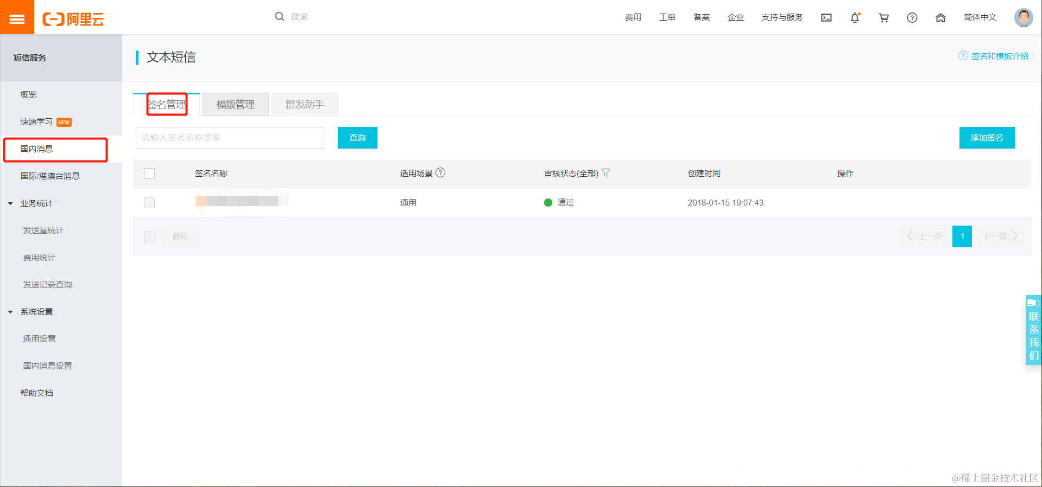Open the 备案 top menu
Image resolution: width=1042 pixels, height=487 pixels.
click(x=702, y=17)
